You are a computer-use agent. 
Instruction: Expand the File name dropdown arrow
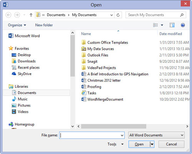coord(122,135)
